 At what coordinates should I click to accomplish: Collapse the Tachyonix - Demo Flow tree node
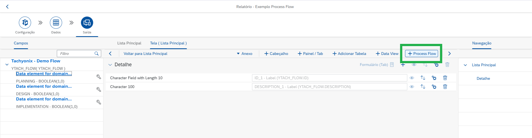click(7, 65)
